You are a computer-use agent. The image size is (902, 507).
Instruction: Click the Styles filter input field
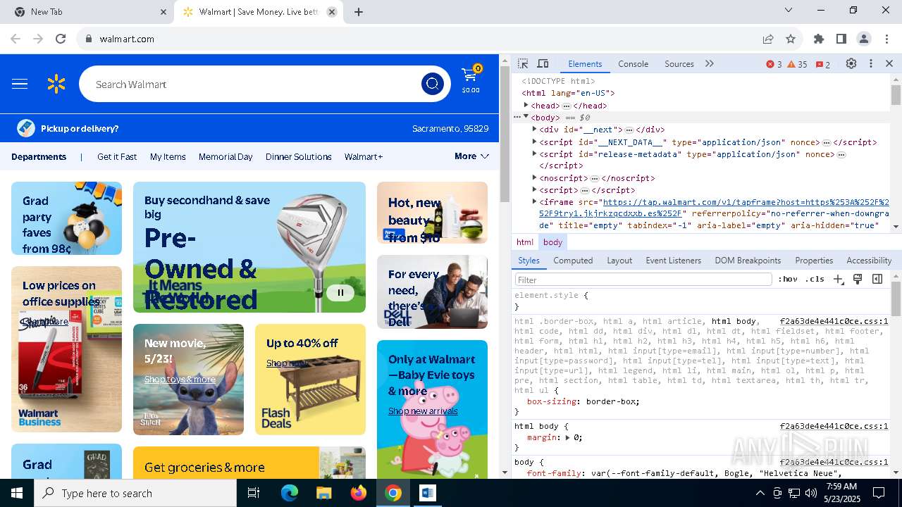click(x=643, y=280)
